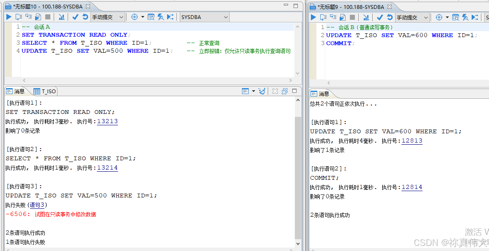Click the run-to-shuffle icon in 无标题9 toolbar
The height and width of the screenshot is (251, 489).
pyautogui.click(x=475, y=17)
